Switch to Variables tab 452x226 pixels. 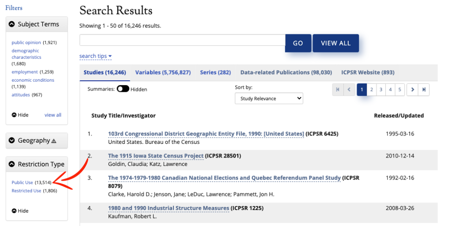163,72
